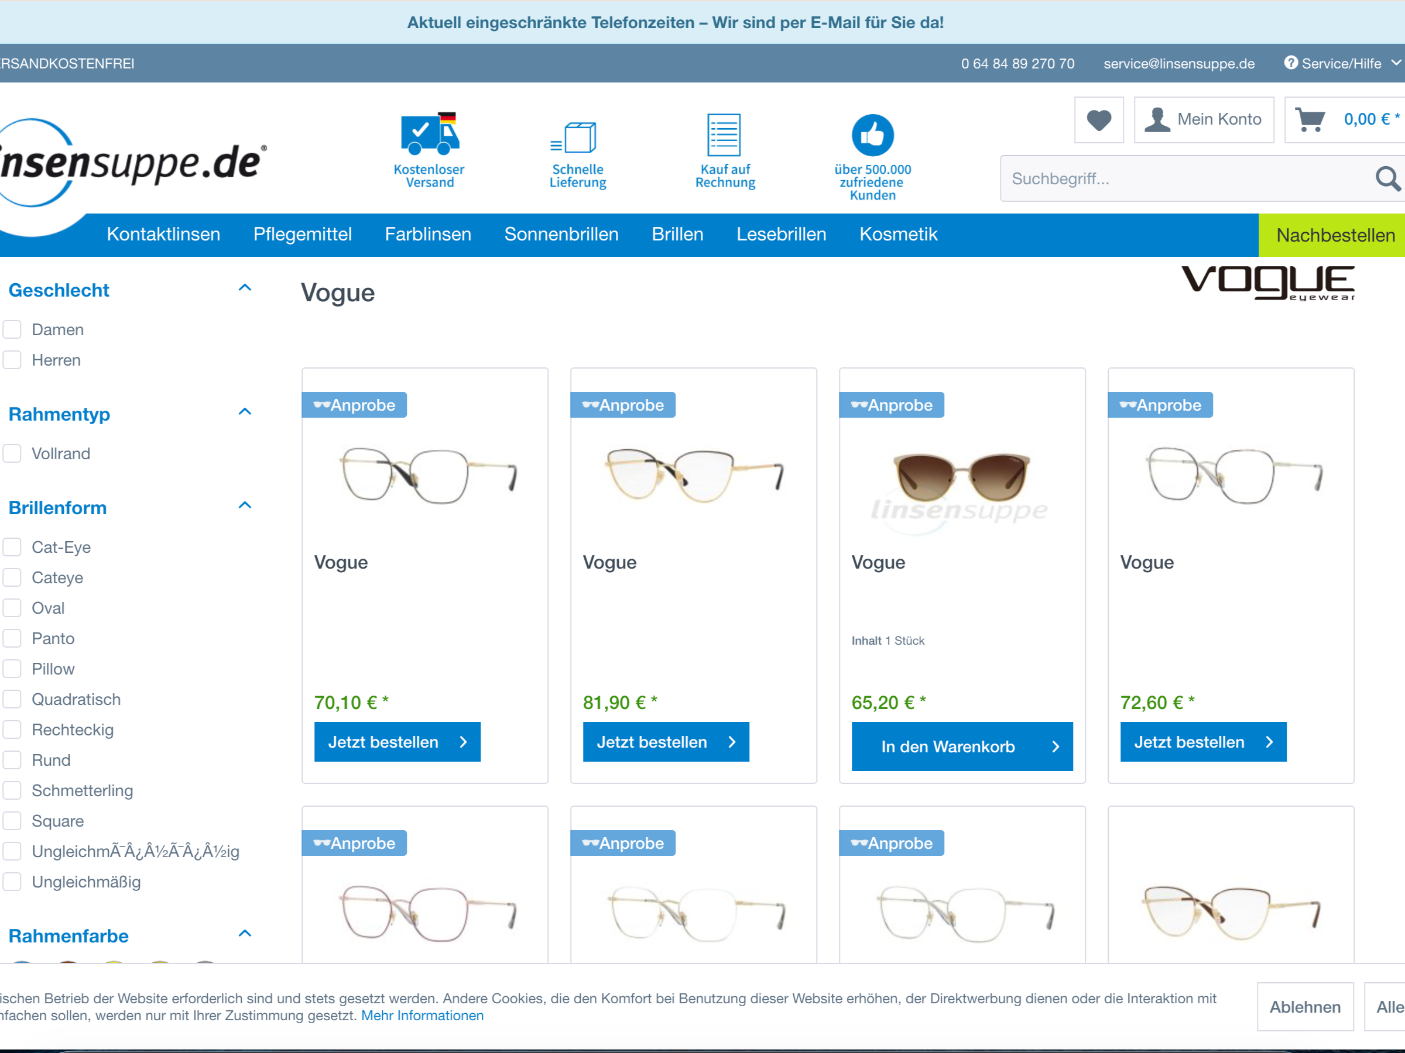Click Anprobe badge on 72,60 € glasses

click(1160, 405)
